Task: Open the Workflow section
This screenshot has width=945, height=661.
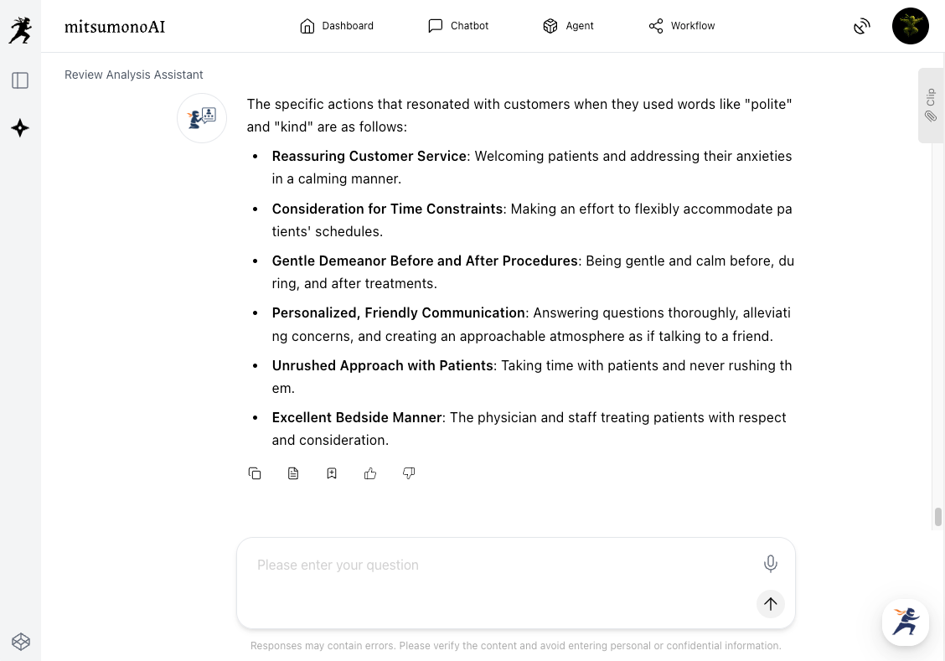Action: [682, 26]
